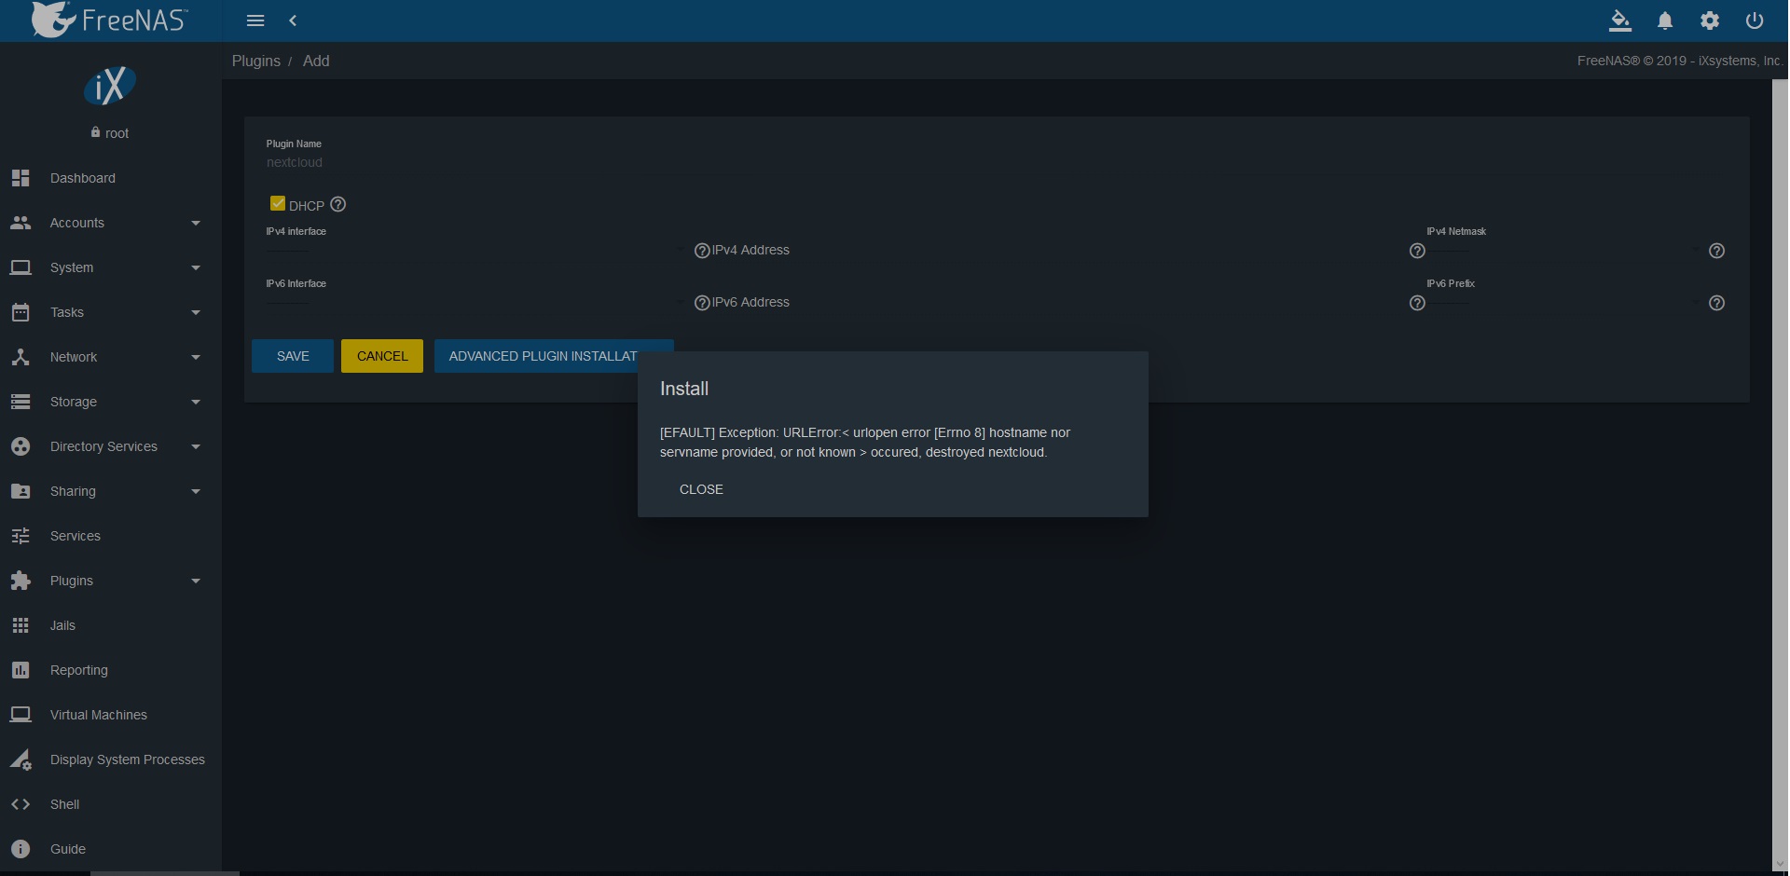Click the Shell code brackets icon
Screen dimensions: 1790x876
[x=21, y=804]
